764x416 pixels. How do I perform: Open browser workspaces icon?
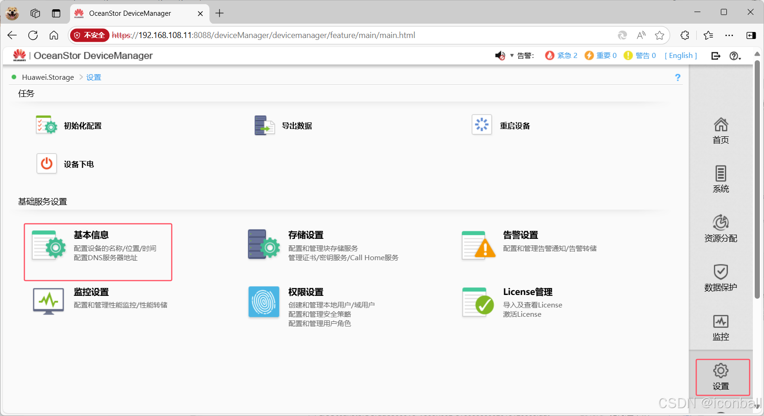point(35,13)
